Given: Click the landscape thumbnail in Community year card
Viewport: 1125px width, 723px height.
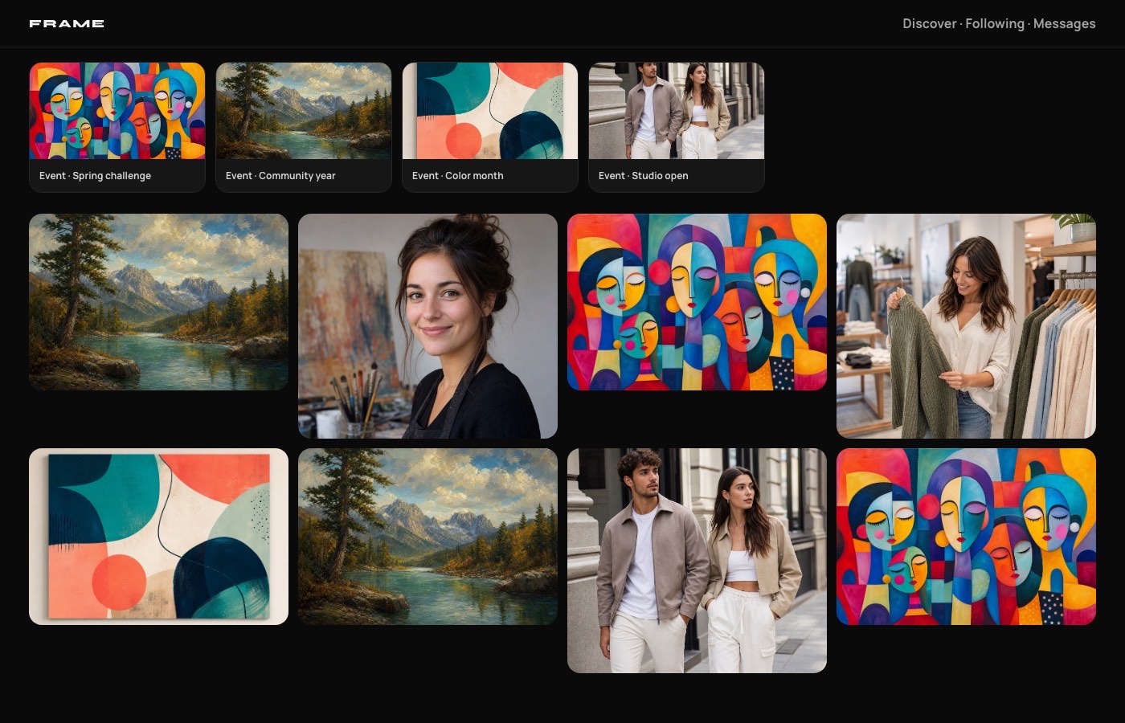Looking at the screenshot, I should pyautogui.click(x=304, y=111).
